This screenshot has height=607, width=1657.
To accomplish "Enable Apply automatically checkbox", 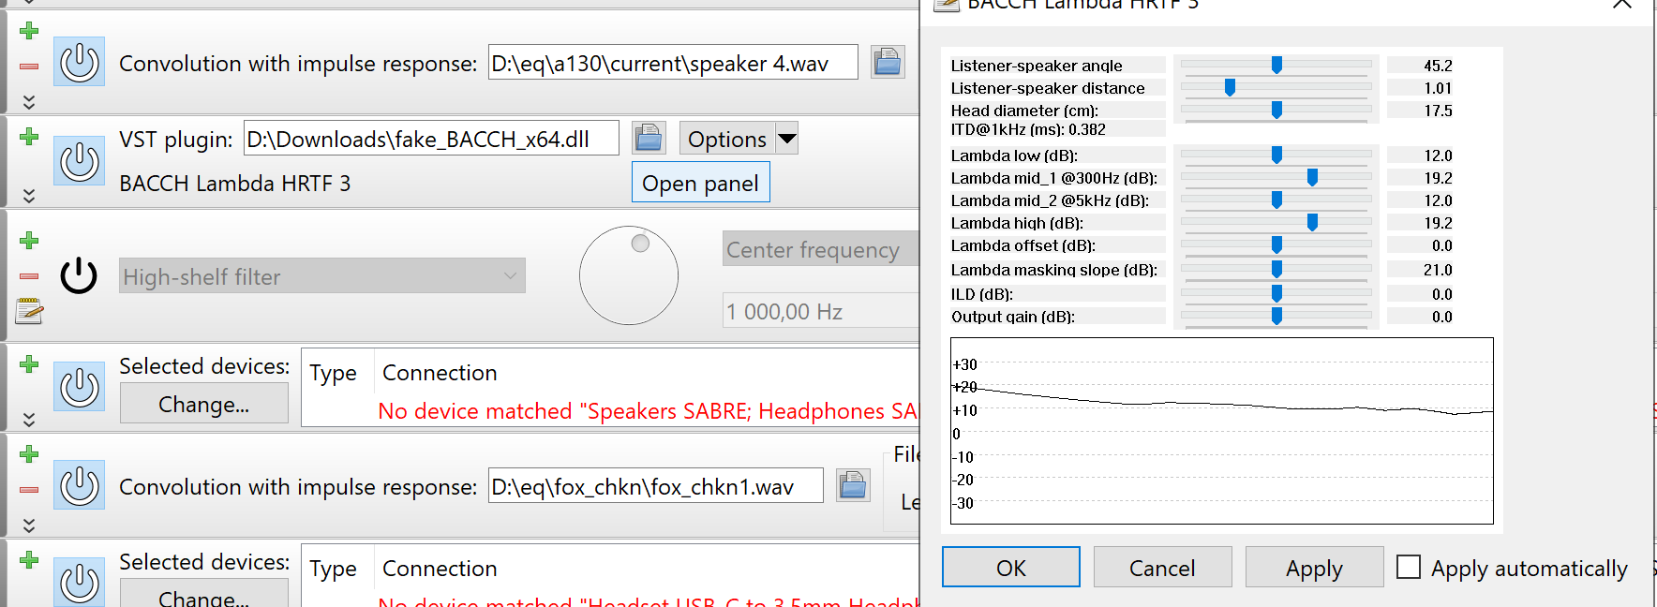I will tap(1409, 567).
